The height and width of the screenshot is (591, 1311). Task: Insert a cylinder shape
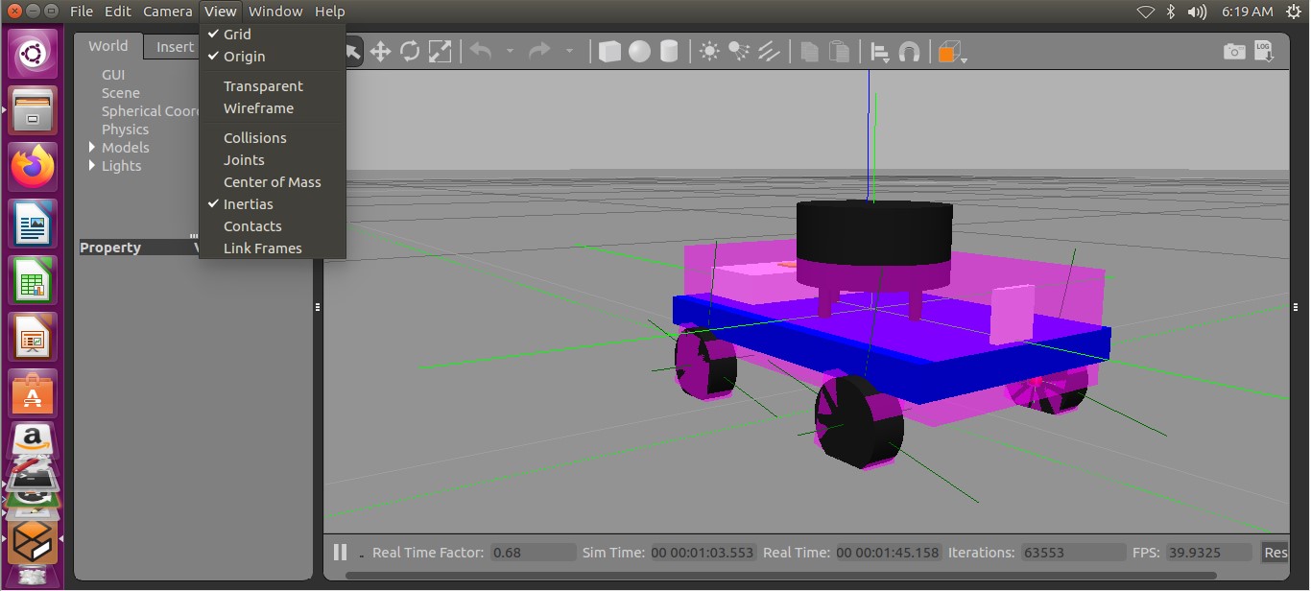669,52
